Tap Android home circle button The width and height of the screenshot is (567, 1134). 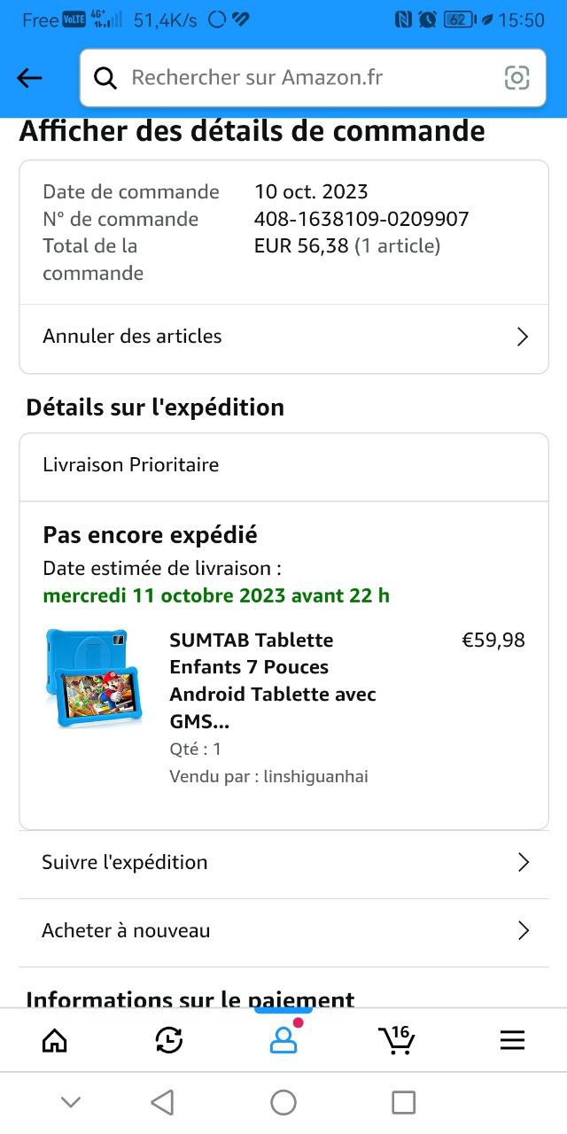pos(283,1102)
